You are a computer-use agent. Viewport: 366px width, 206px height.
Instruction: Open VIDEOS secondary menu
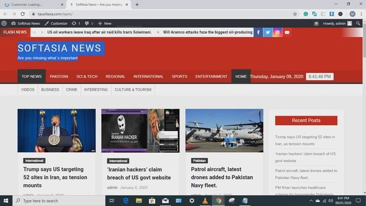(x=27, y=90)
